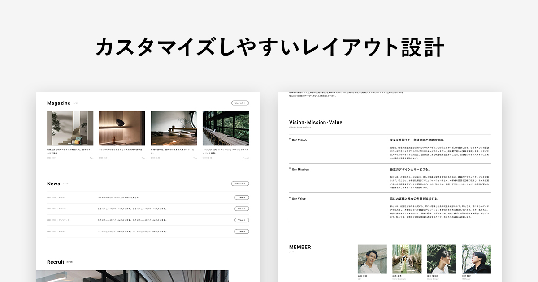Open the wooden floor room magazine thumbnail
The height and width of the screenshot is (282, 538).
[174, 128]
